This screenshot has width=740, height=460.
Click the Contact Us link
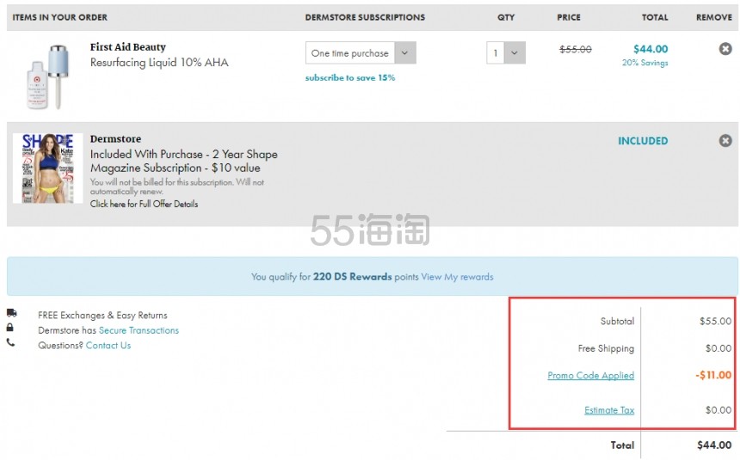pos(108,346)
